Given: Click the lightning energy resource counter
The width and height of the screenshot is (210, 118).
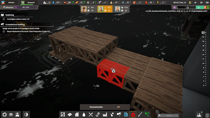Looking at the screenshot, I should click(x=162, y=2).
